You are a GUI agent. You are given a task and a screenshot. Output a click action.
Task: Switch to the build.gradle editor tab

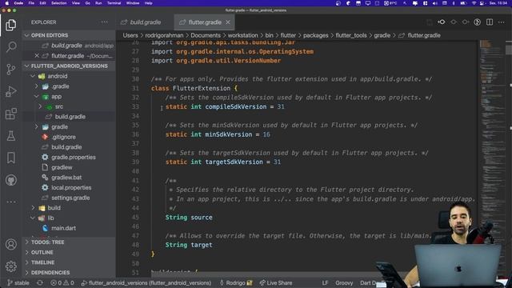(145, 22)
